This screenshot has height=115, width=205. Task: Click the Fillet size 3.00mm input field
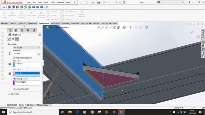coord(25,53)
